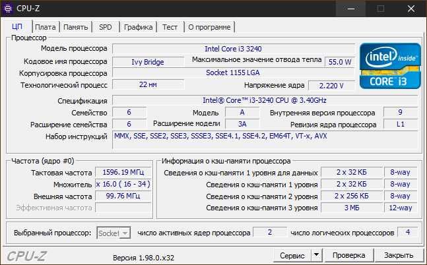Screen dimensions: 427x265
Task: Open the Сервис dropdown arrow
Action: [x=316, y=255]
